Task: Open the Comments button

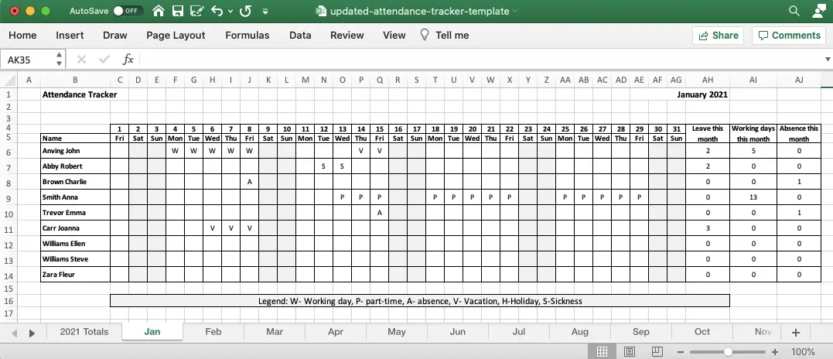Action: 789,35
